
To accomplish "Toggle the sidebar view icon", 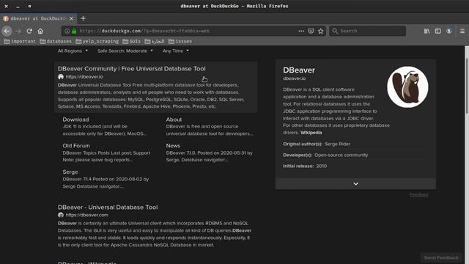I will [438, 31].
